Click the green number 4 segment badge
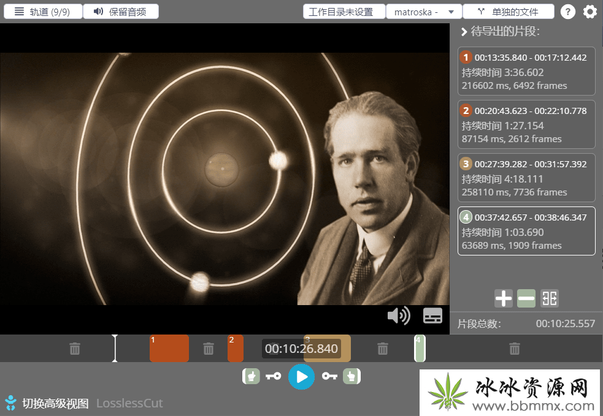603x416 pixels. [466, 217]
